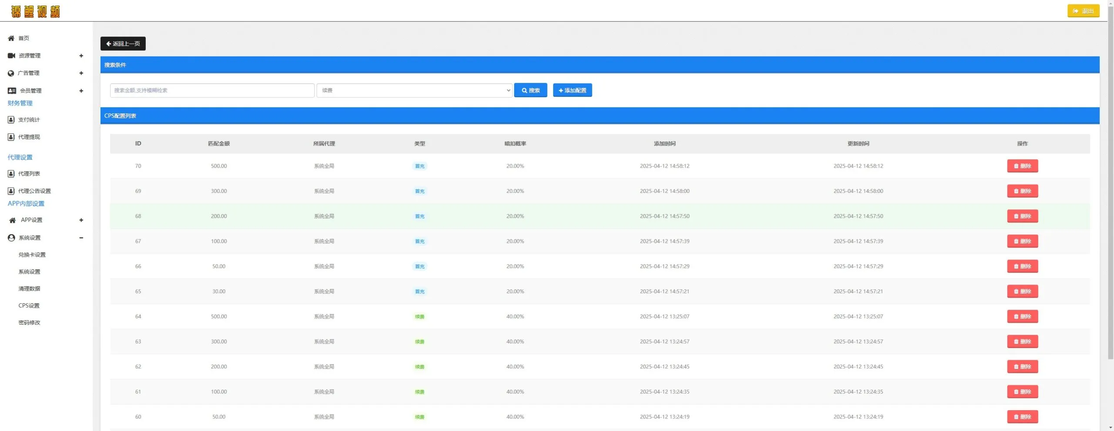Click the 添加时间 column header
The image size is (1114, 431).
pyautogui.click(x=664, y=143)
